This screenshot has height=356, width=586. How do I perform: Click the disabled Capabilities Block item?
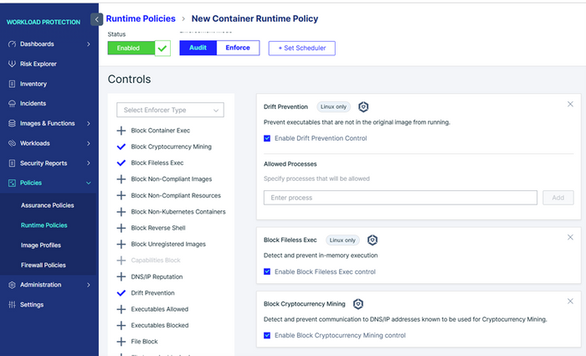[156, 261]
